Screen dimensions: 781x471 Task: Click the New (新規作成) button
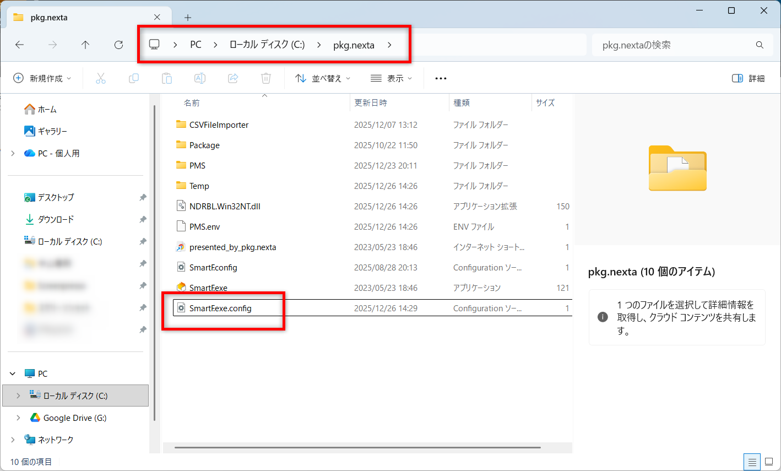[42, 78]
